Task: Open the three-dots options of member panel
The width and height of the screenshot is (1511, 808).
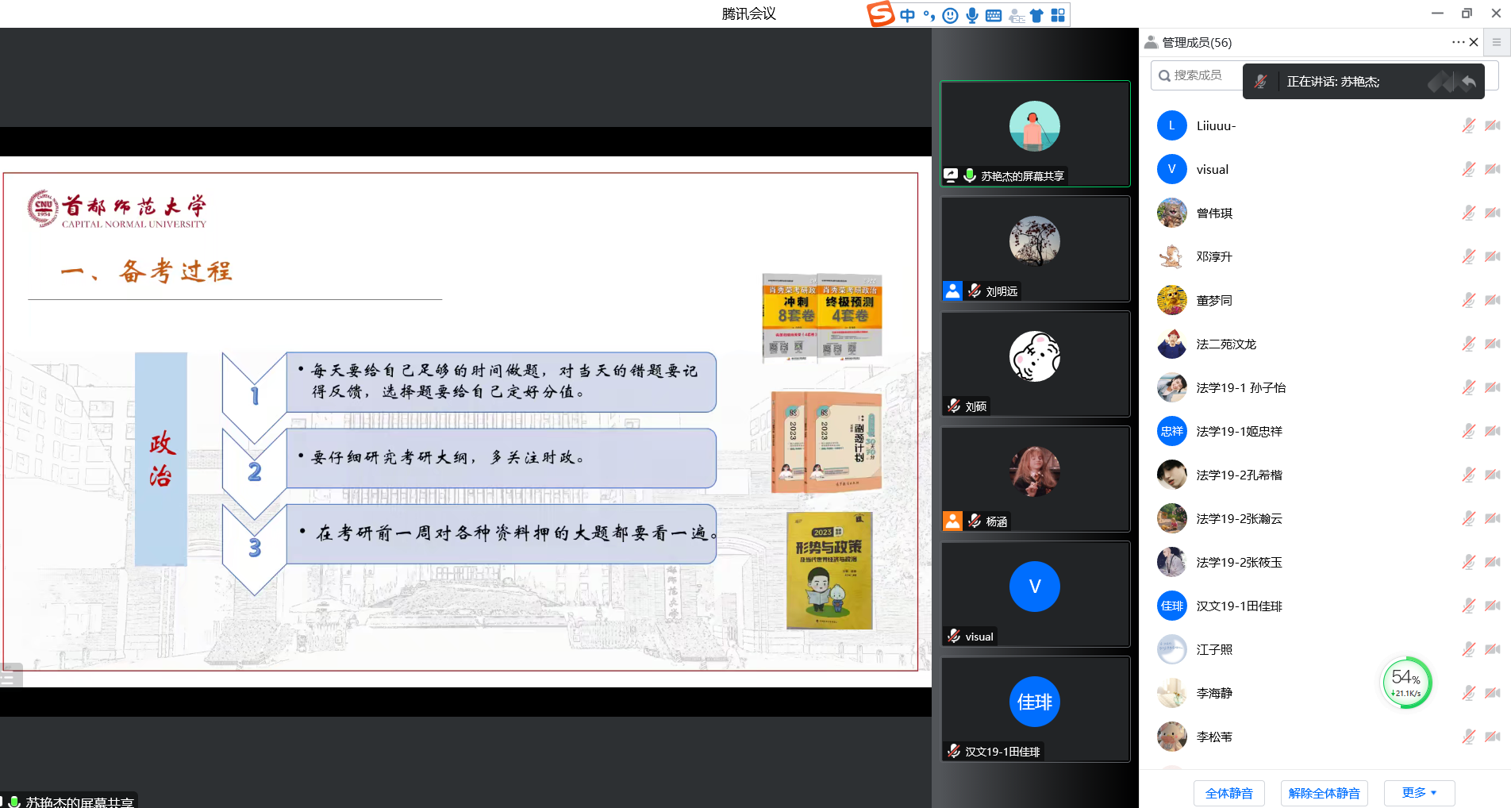Action: point(1458,42)
